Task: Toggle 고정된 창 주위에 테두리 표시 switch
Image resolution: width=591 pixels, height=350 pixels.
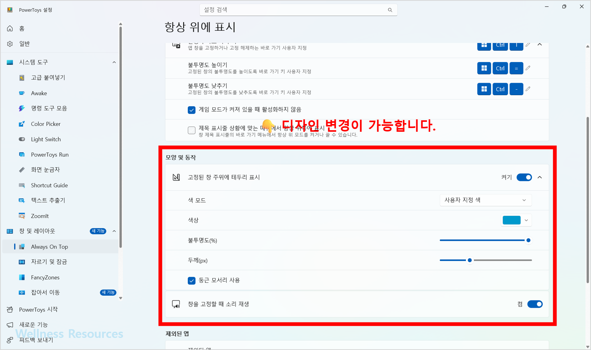Action: 524,177
